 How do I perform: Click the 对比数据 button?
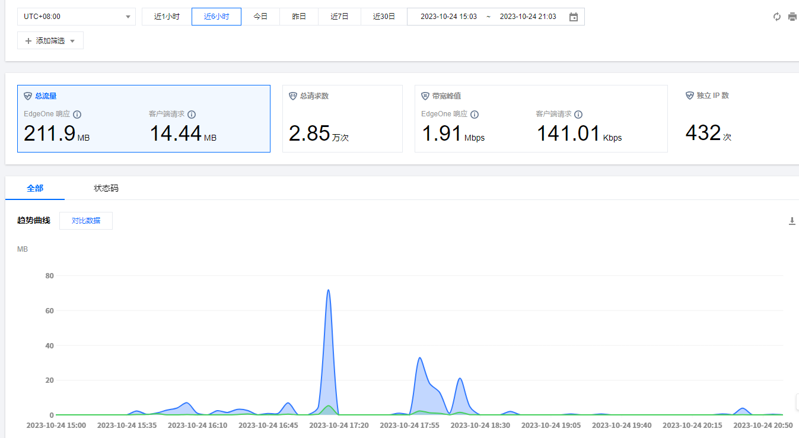click(86, 221)
